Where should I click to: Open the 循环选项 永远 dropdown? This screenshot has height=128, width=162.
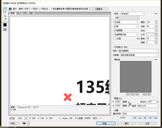point(140,114)
